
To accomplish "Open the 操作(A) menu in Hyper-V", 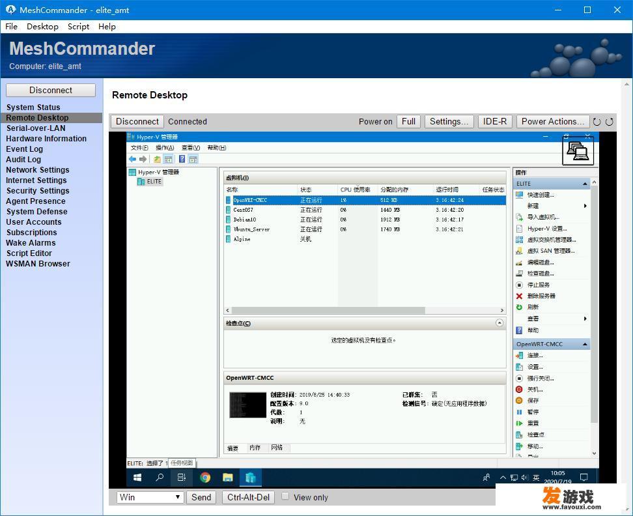I will click(165, 148).
